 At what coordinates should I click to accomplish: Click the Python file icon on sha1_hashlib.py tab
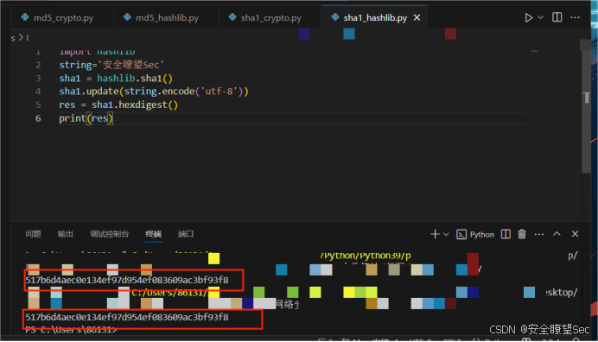tap(335, 17)
